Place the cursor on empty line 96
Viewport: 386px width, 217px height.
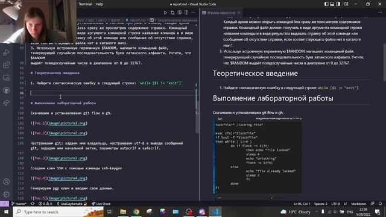click(x=113, y=93)
